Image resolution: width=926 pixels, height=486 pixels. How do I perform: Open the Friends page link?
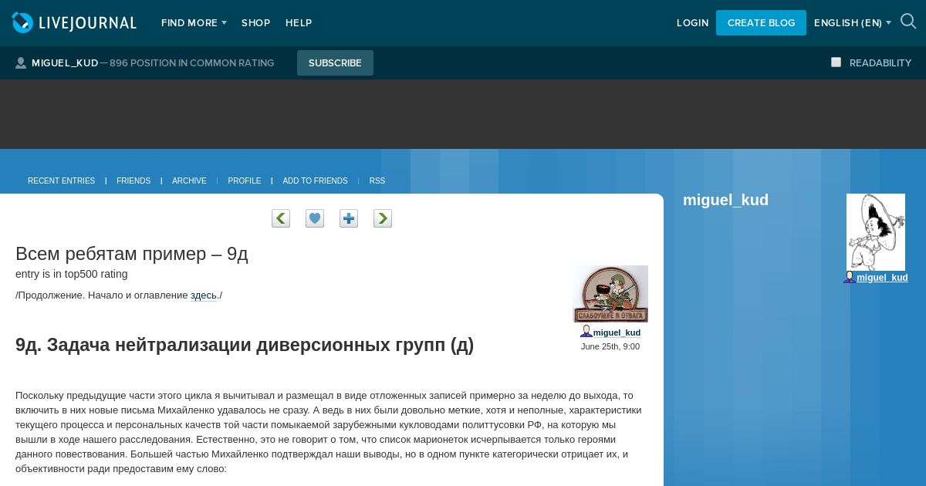coord(133,181)
